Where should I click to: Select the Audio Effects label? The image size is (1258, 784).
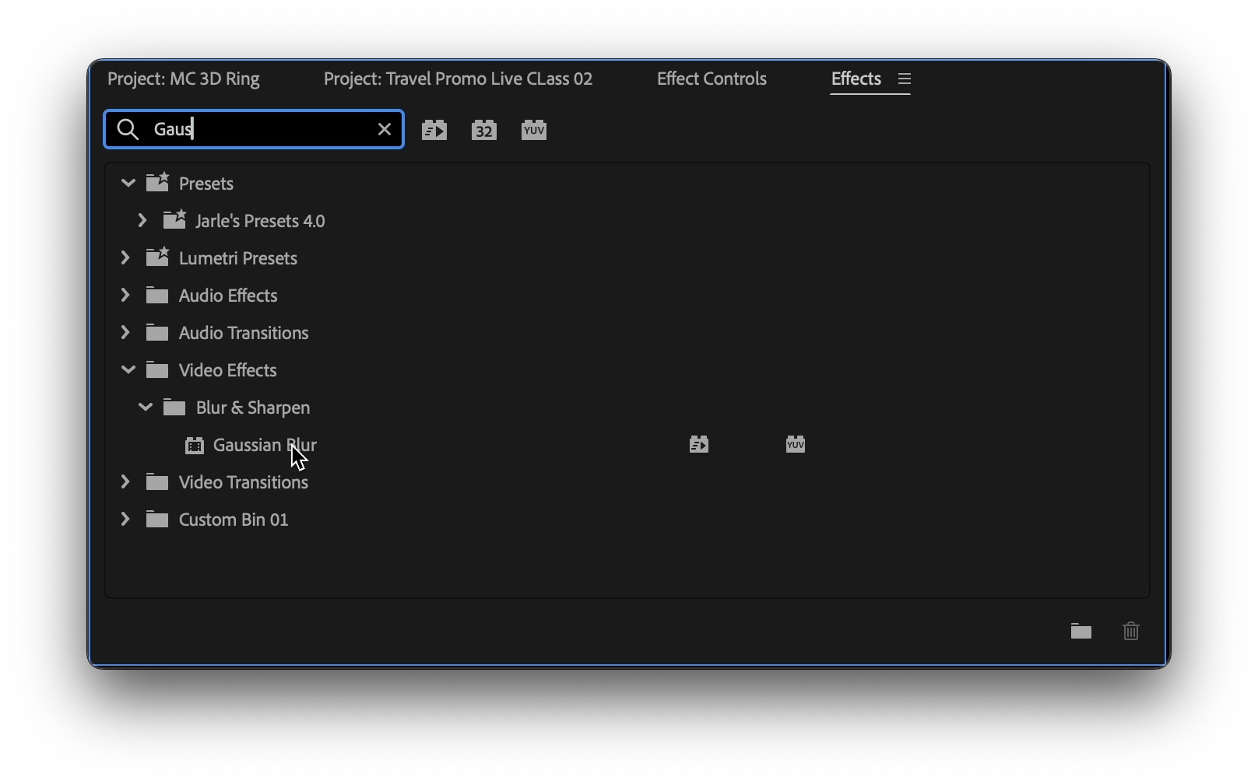pyautogui.click(x=228, y=296)
